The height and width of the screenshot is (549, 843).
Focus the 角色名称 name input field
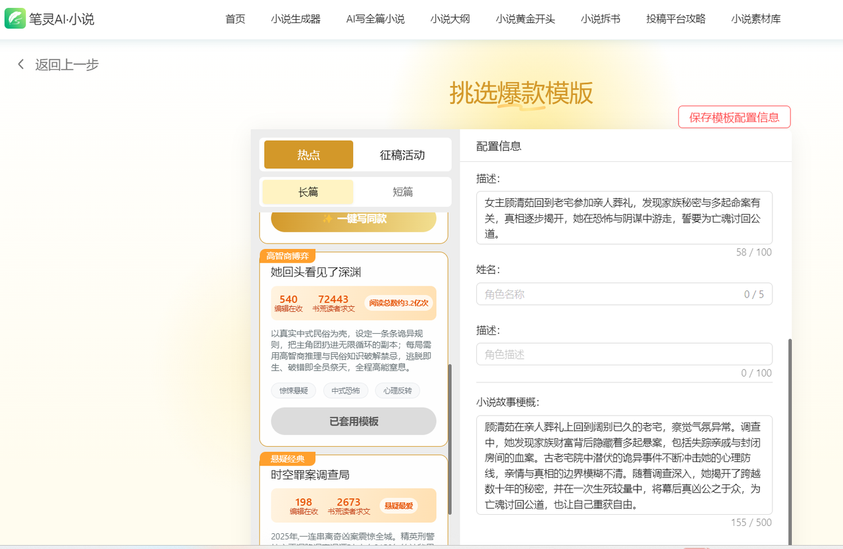624,294
